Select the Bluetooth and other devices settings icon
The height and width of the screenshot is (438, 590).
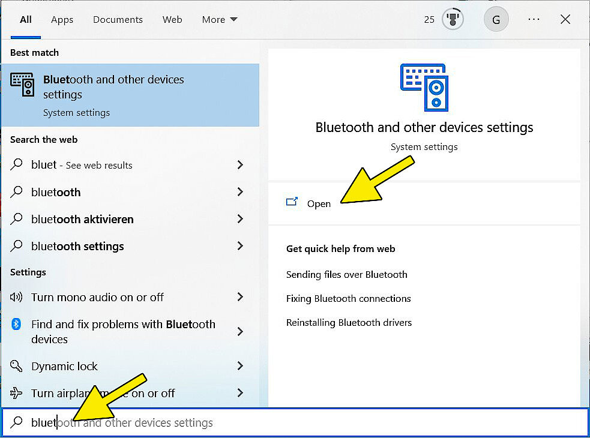pyautogui.click(x=23, y=85)
